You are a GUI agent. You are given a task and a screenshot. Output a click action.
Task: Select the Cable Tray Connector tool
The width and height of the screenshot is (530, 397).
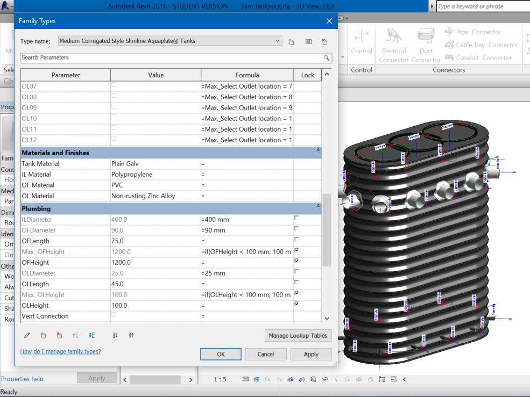482,45
